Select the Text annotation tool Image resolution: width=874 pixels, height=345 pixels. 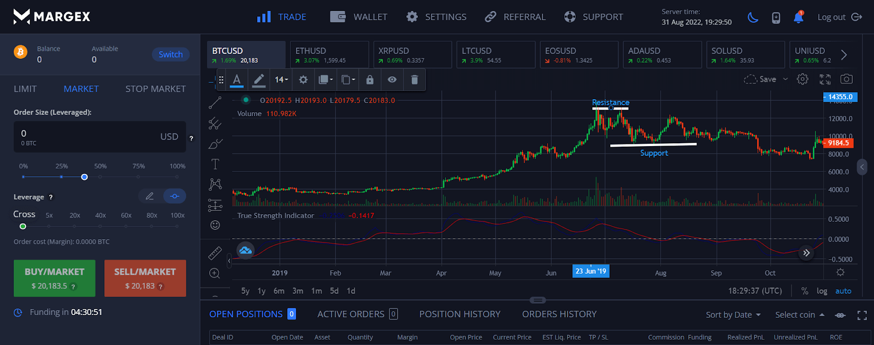(215, 164)
